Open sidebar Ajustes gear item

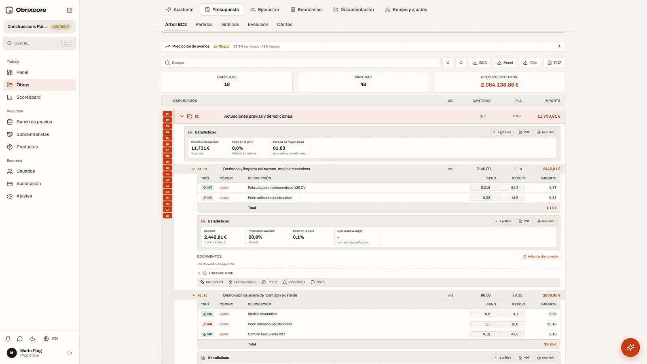40,196
